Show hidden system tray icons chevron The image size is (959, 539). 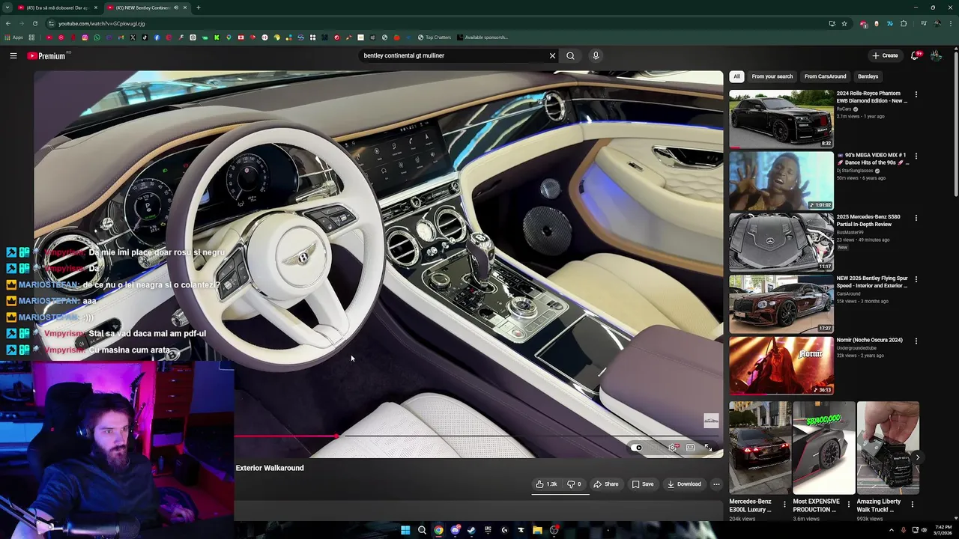891,530
